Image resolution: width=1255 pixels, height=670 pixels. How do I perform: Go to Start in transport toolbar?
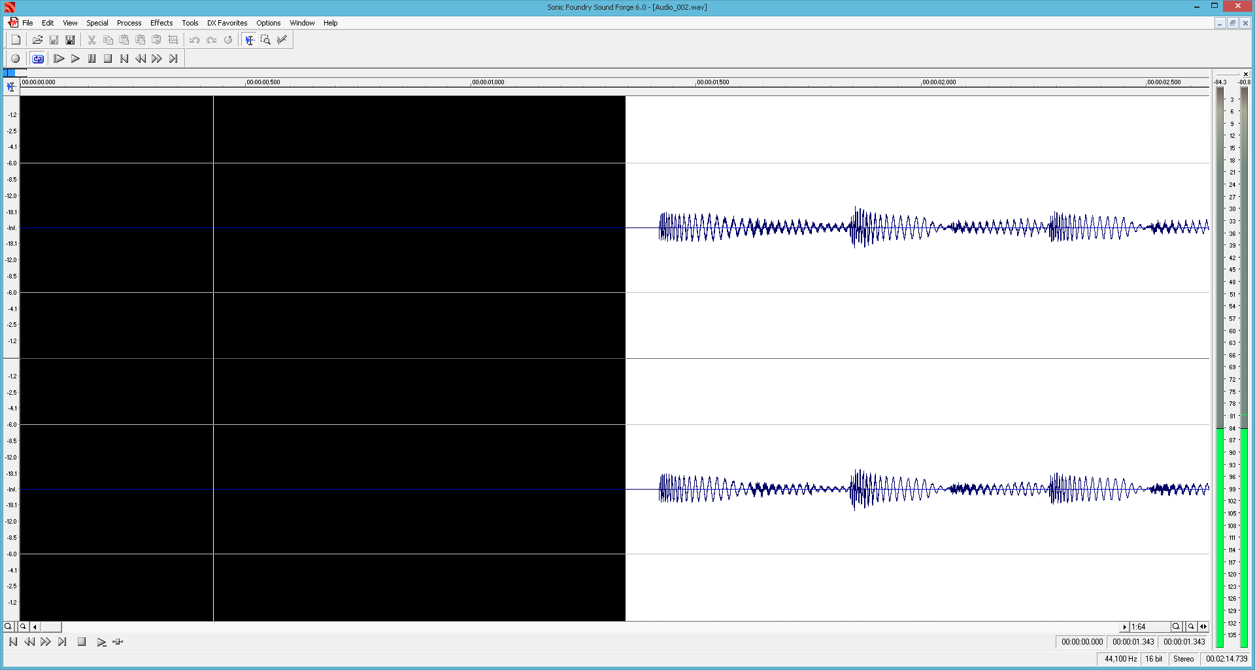point(124,59)
